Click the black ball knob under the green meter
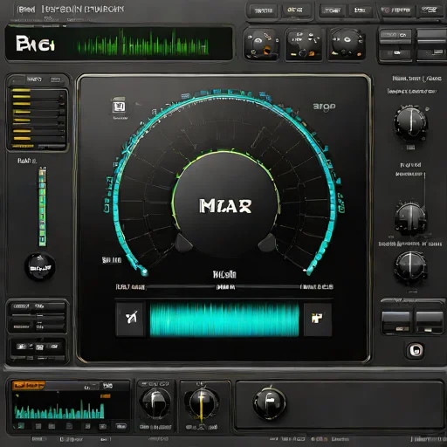 pyautogui.click(x=40, y=266)
